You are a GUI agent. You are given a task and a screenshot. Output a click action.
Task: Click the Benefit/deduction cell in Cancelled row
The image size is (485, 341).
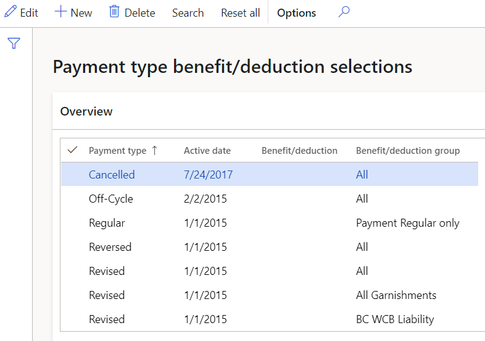click(x=305, y=175)
